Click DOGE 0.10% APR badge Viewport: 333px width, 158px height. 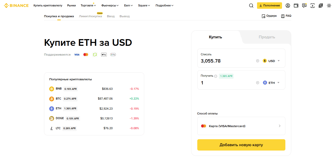(73, 119)
